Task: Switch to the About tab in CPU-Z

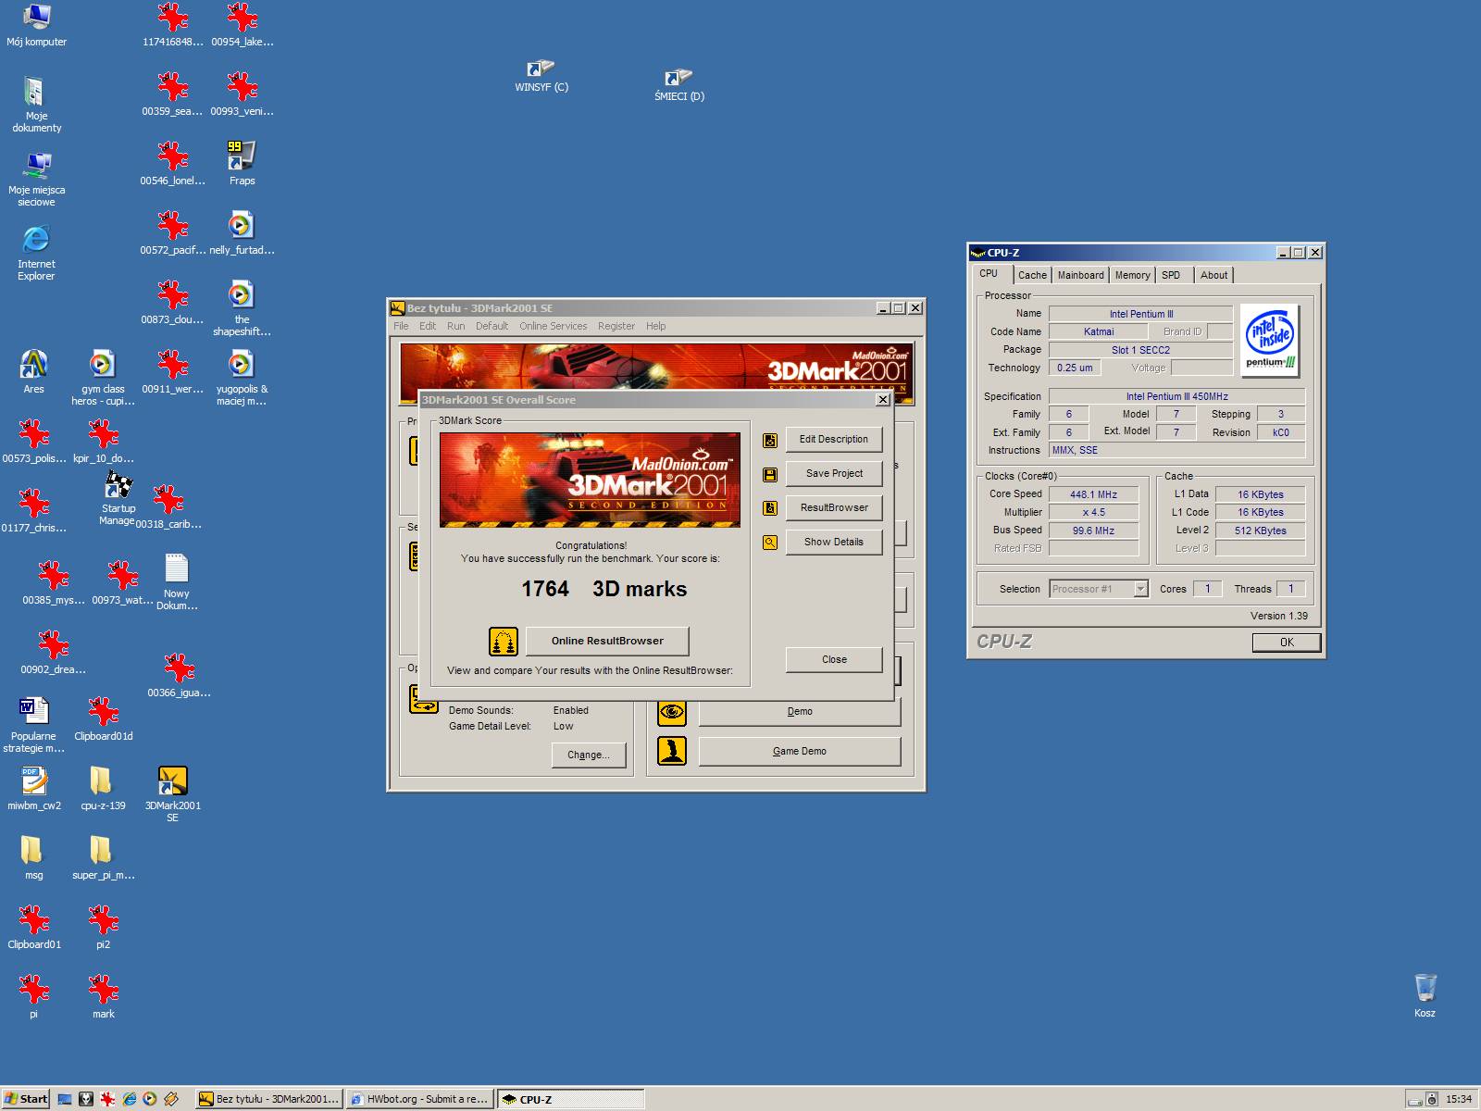Action: (x=1213, y=275)
